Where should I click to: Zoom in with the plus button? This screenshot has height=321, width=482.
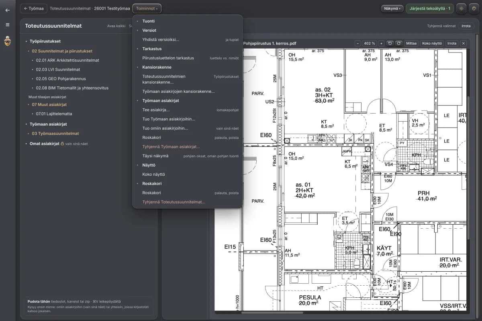pyautogui.click(x=381, y=43)
